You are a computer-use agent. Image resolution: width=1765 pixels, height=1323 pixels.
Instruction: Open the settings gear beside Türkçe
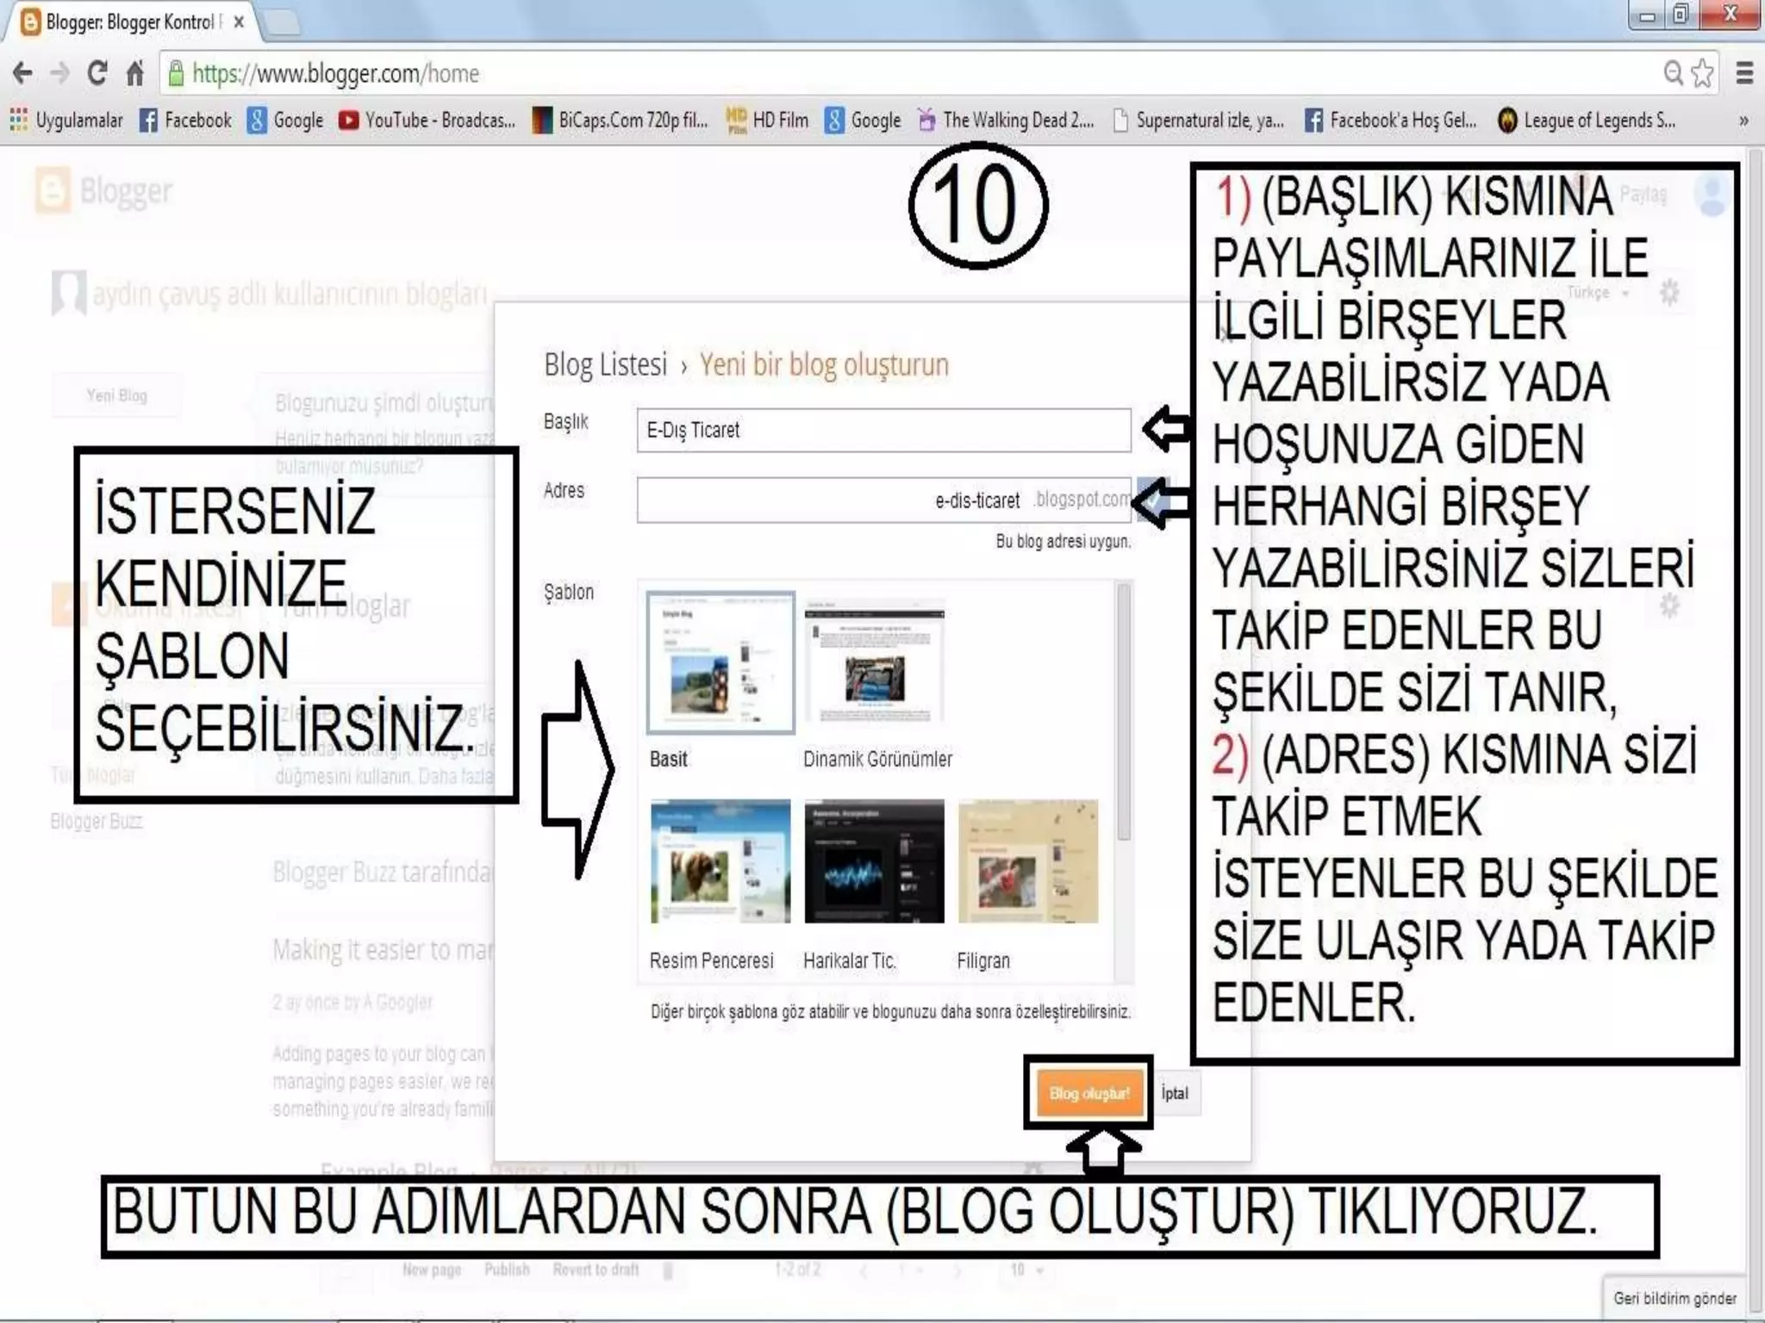tap(1669, 292)
